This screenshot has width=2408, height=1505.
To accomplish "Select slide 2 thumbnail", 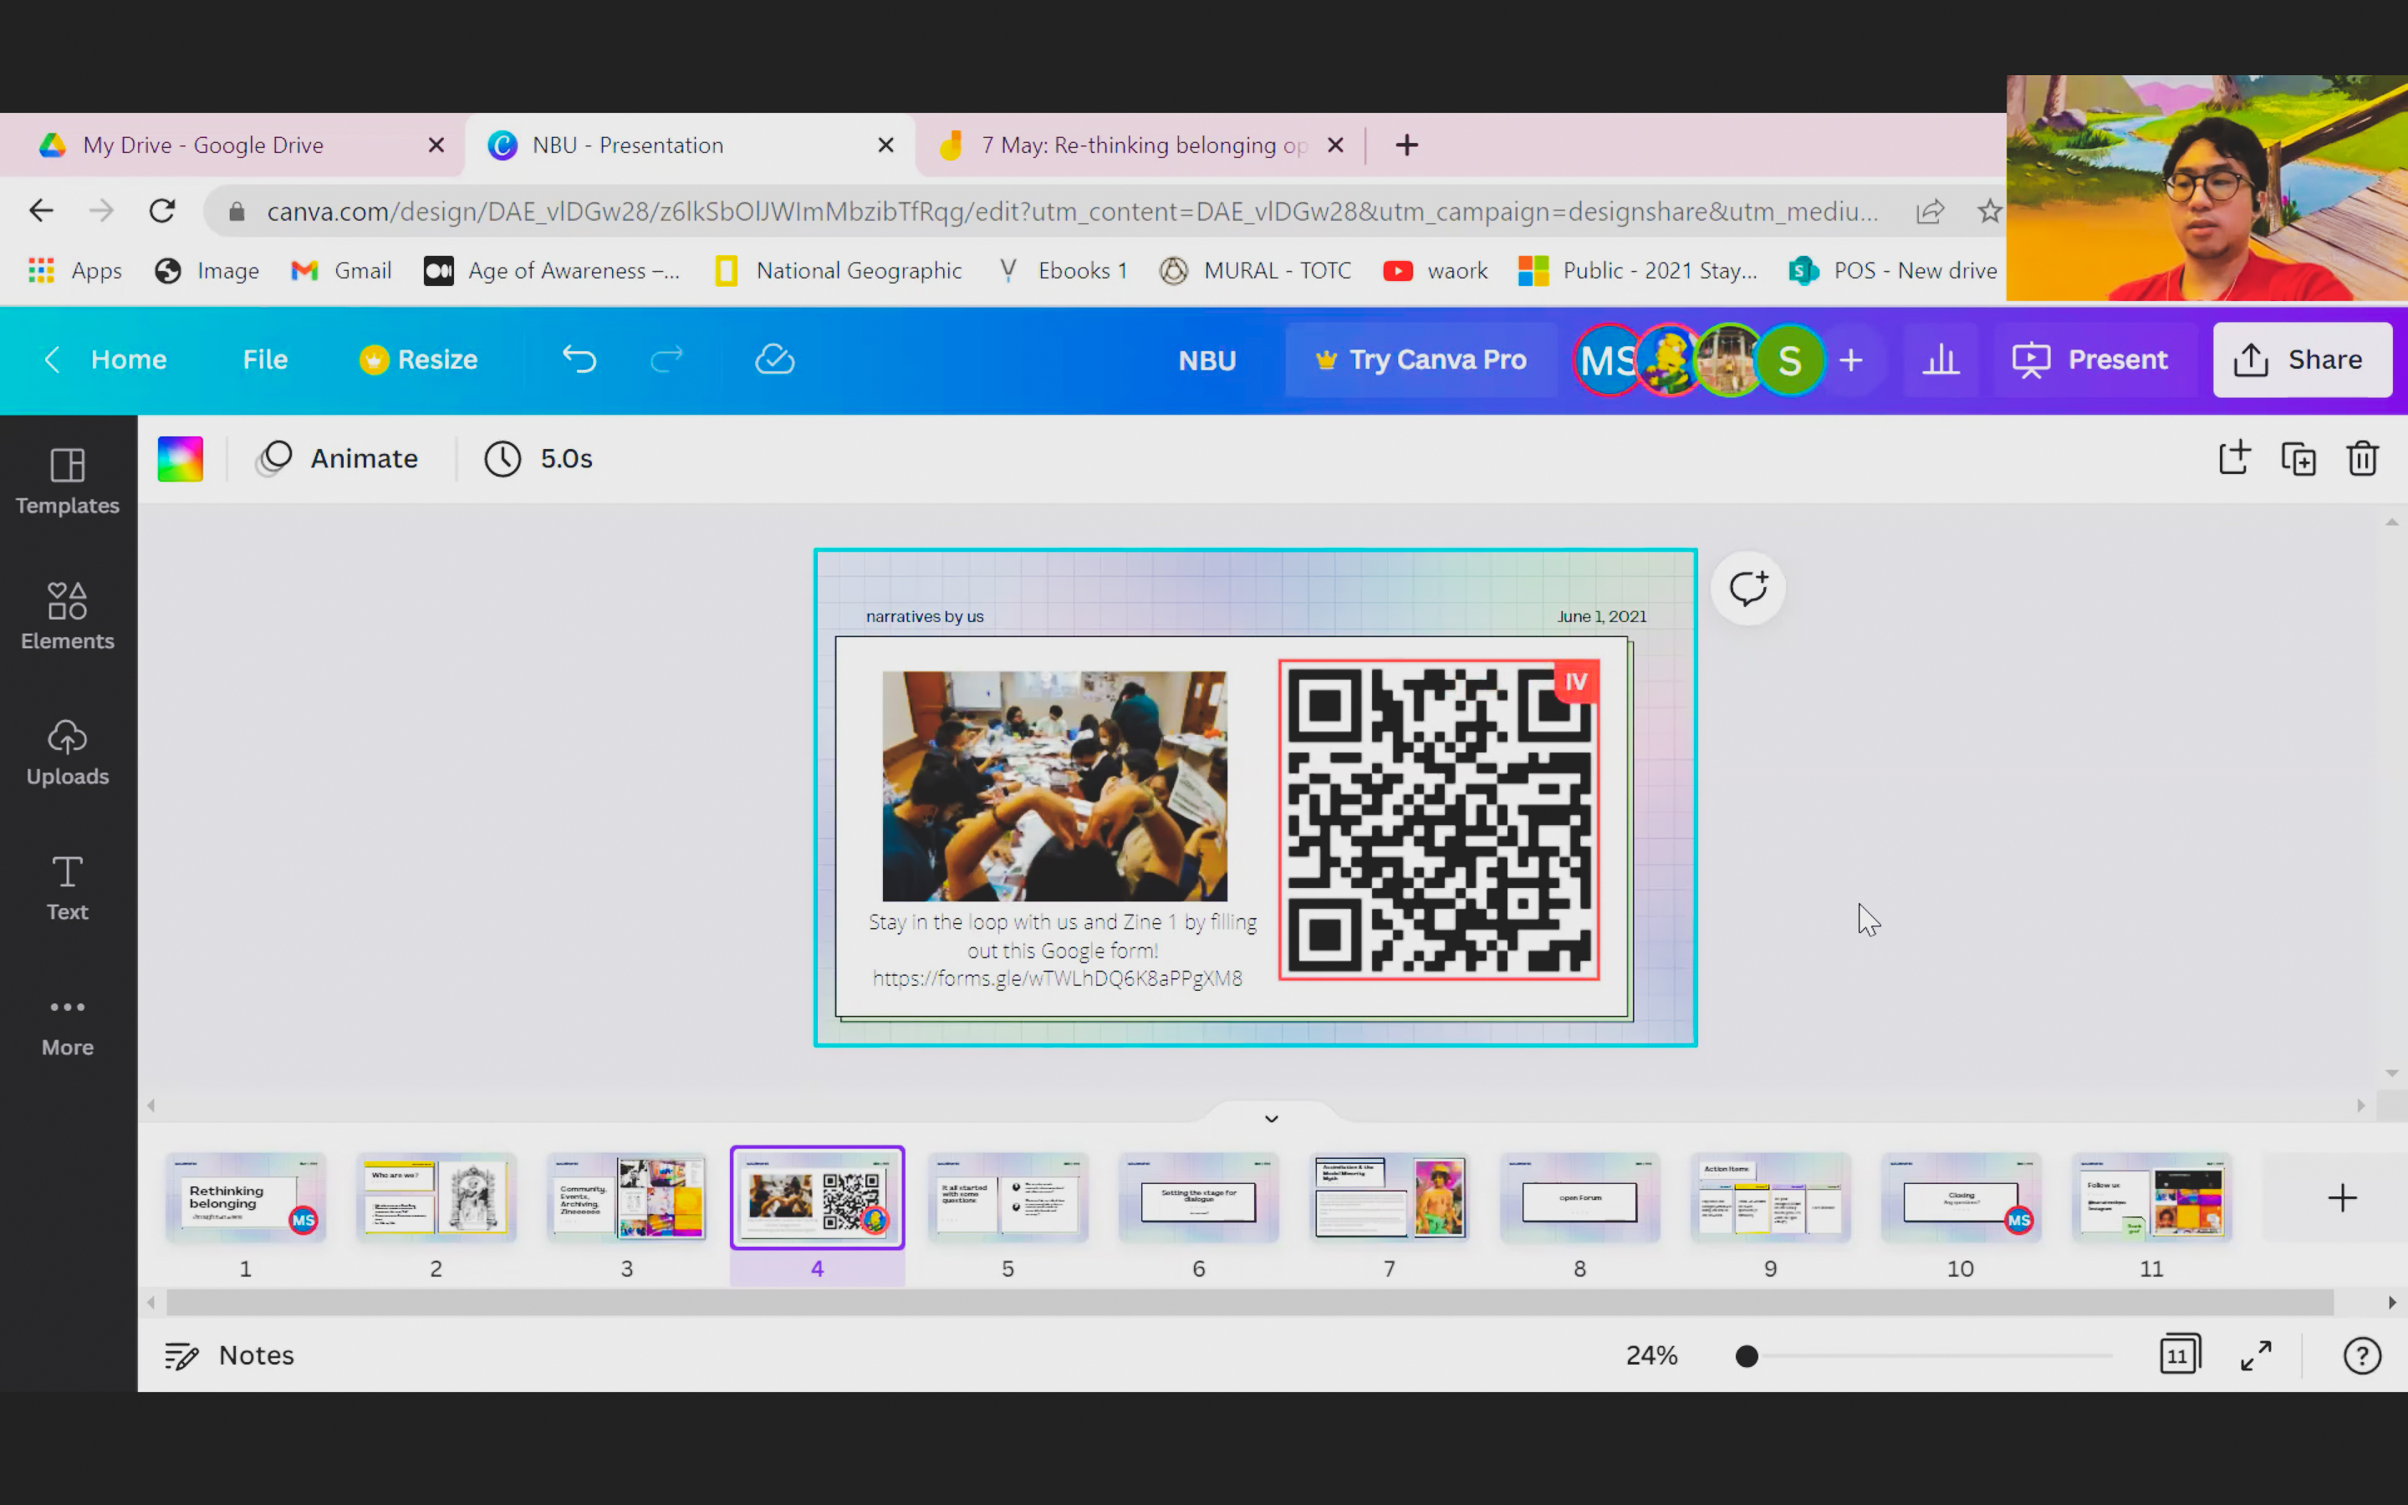I will click(x=436, y=1197).
